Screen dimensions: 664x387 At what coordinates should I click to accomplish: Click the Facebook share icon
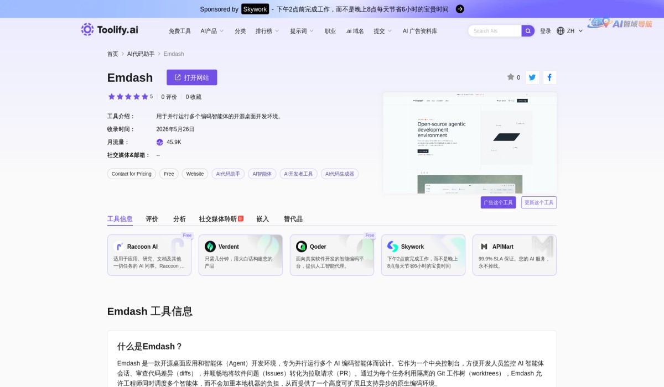[549, 77]
